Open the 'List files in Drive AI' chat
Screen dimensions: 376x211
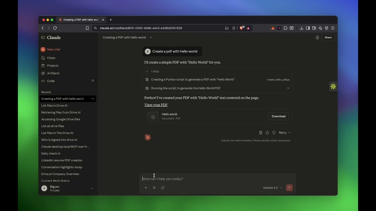(54, 105)
